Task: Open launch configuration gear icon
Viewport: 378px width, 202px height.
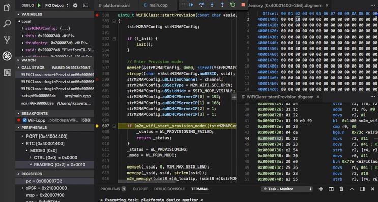Action: click(75, 5)
